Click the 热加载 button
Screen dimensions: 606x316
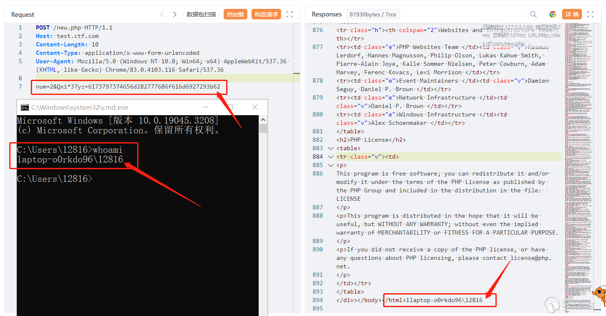click(x=235, y=14)
